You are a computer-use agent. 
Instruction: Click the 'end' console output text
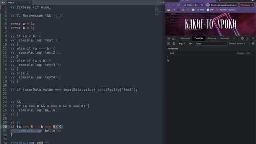(x=172, y=53)
